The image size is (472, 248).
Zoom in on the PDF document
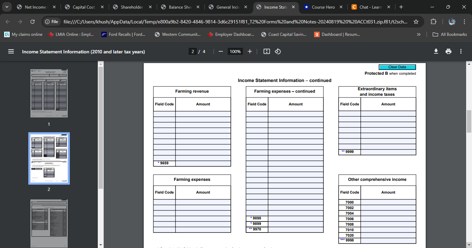click(x=250, y=51)
